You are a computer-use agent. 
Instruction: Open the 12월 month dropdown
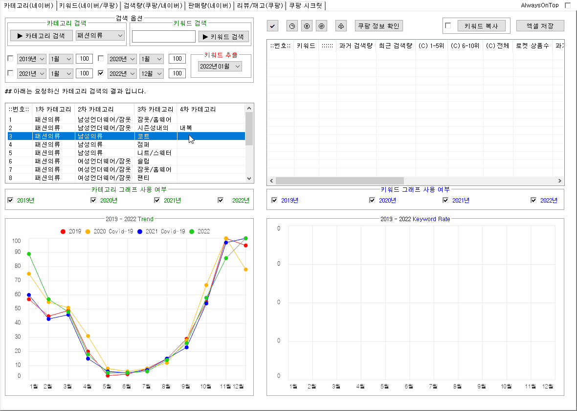tap(151, 74)
